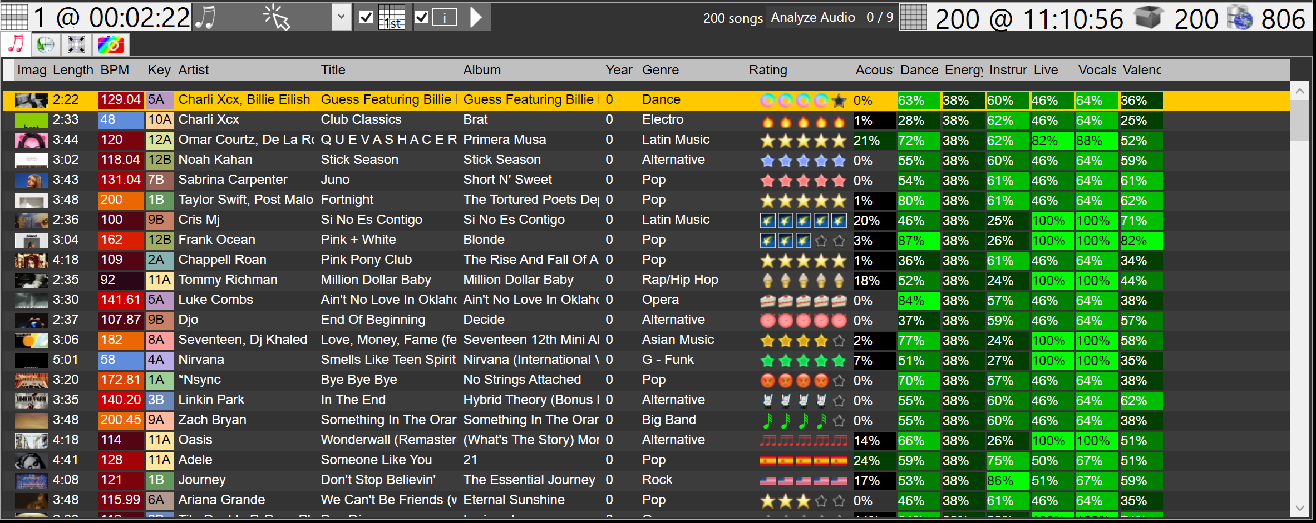
Task: Select the artist "Adele" row
Action: coord(195,460)
